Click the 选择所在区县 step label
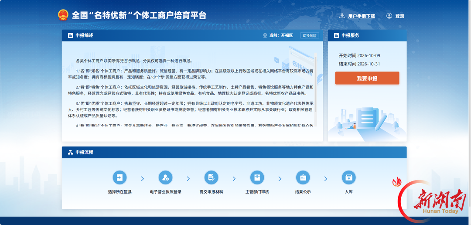The image size is (471, 225). click(119, 192)
